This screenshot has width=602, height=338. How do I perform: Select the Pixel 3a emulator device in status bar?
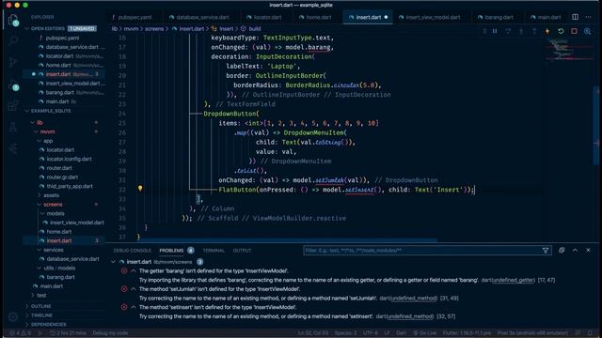click(532, 333)
